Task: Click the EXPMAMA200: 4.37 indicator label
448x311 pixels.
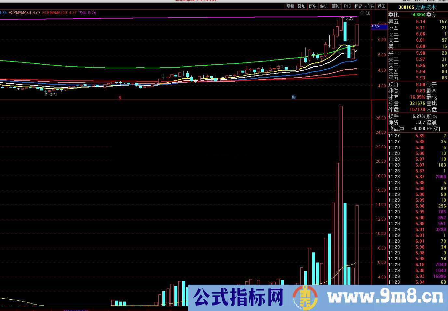Action: pyautogui.click(x=60, y=13)
